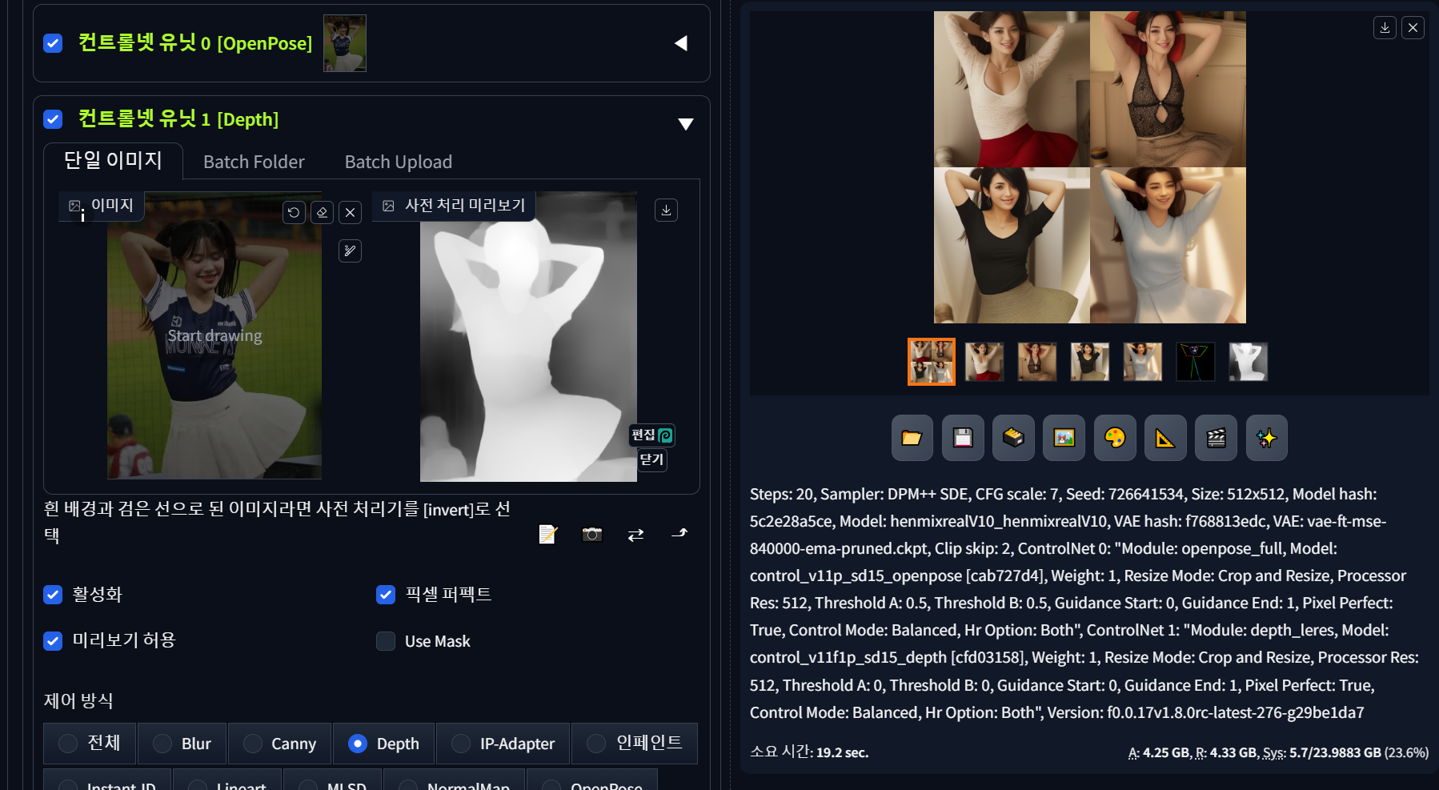
Task: Select the depth map thumbnail
Action: [1248, 361]
